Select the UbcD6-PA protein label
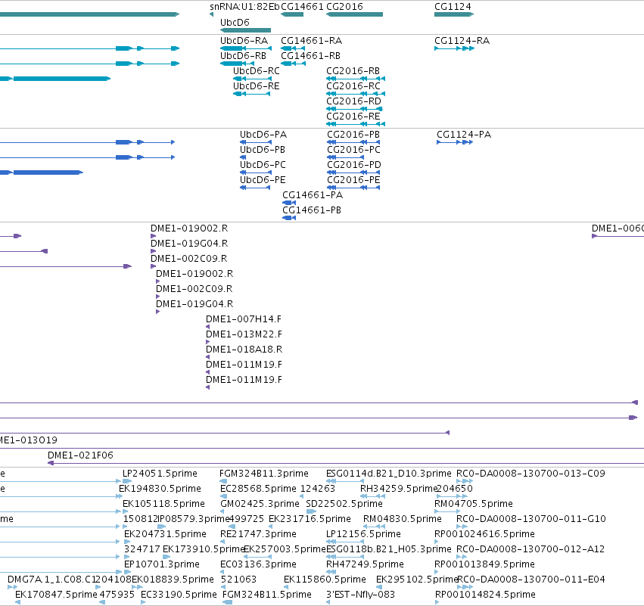The height and width of the screenshot is (606, 644). coord(263,135)
